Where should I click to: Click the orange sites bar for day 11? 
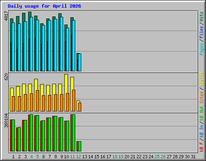(x=74, y=101)
